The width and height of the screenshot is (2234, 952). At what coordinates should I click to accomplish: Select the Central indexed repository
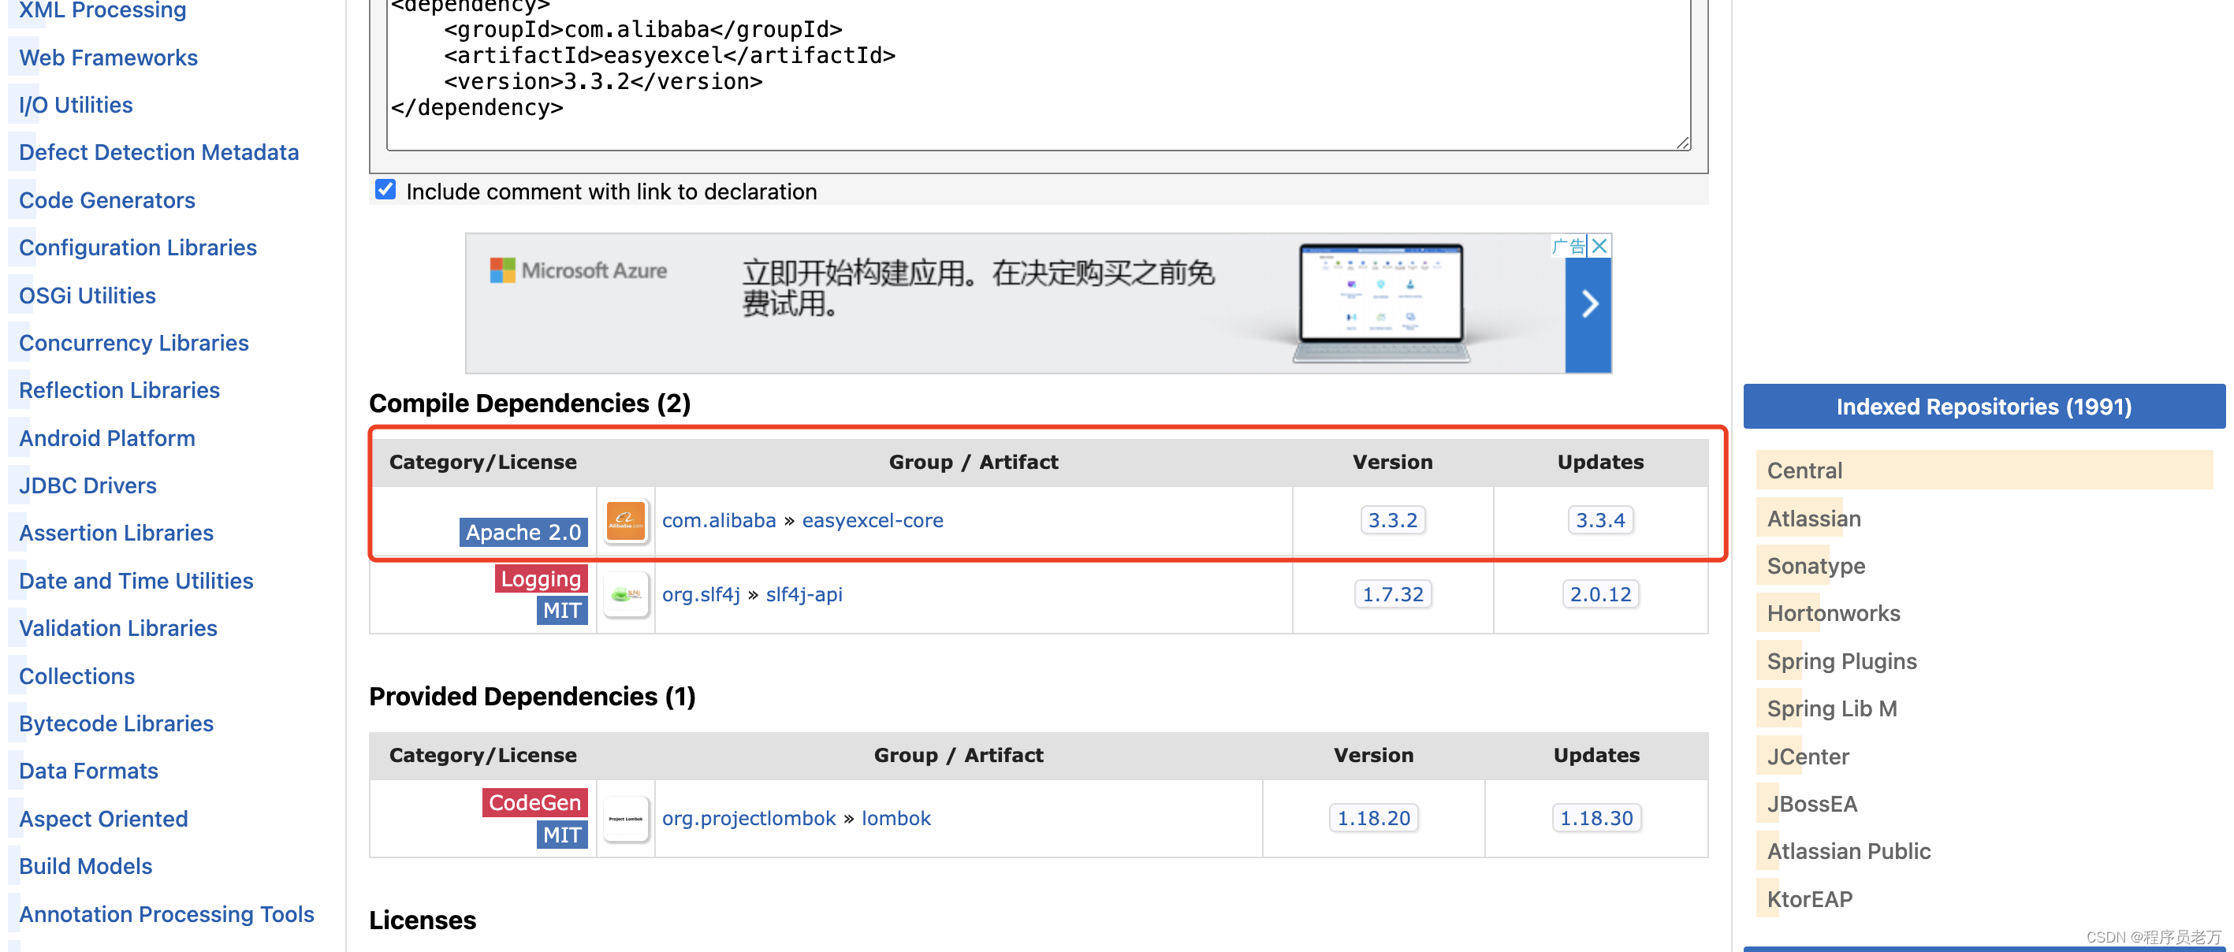(1804, 470)
